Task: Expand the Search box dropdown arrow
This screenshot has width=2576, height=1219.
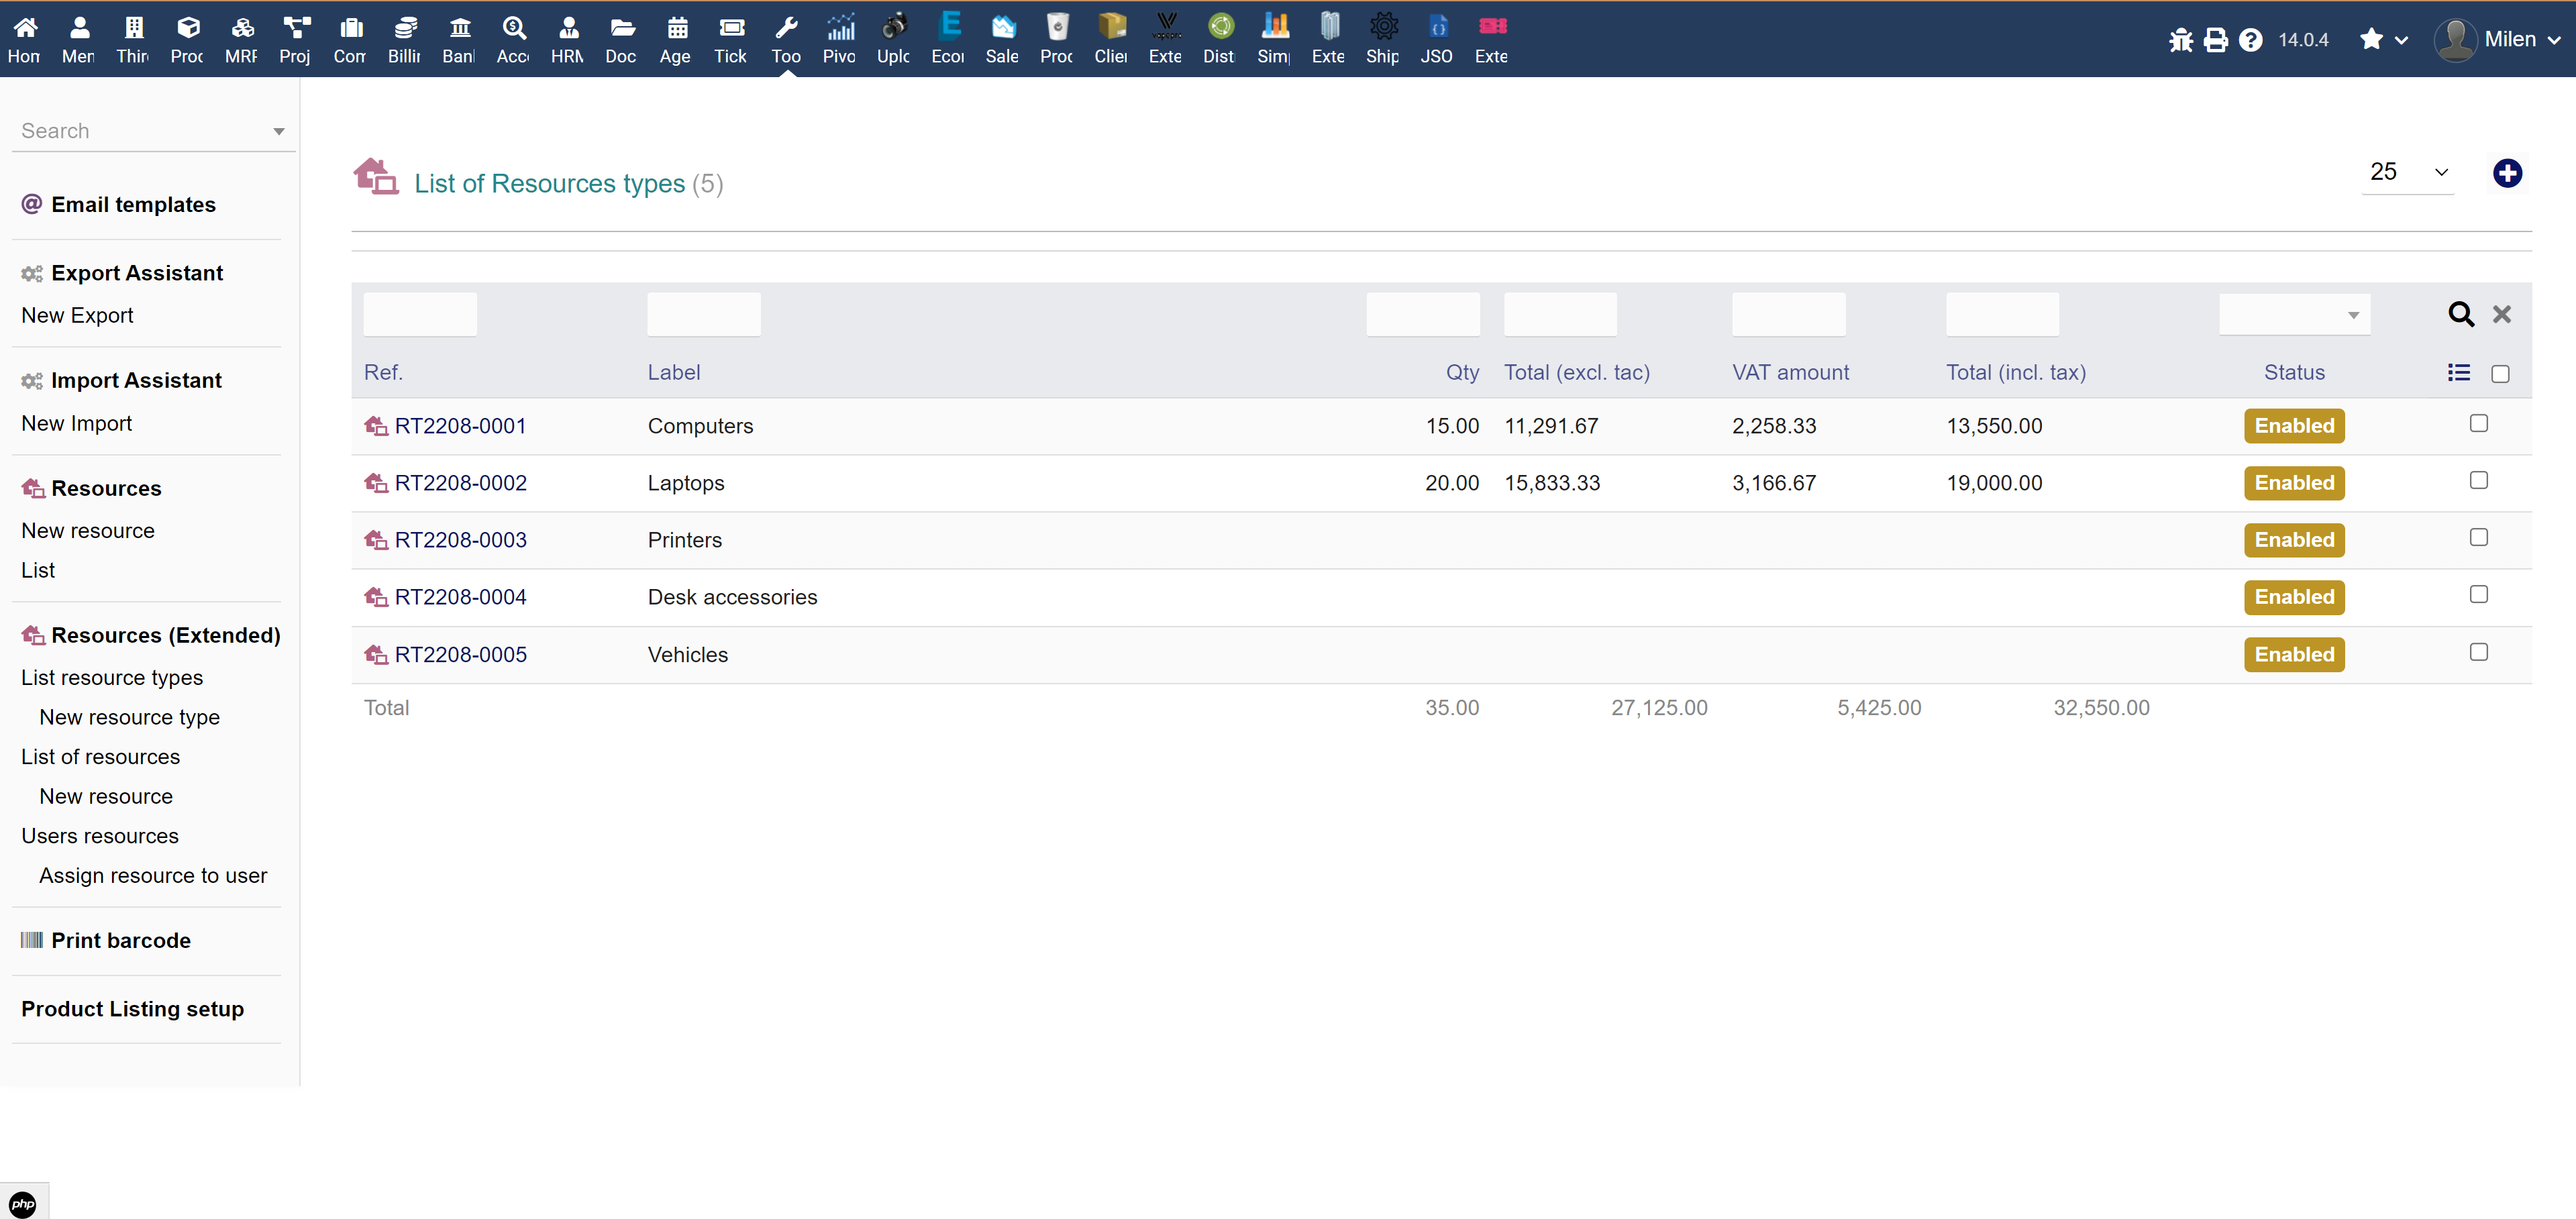Action: pos(278,130)
